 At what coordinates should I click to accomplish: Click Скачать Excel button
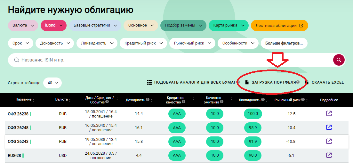(325, 82)
